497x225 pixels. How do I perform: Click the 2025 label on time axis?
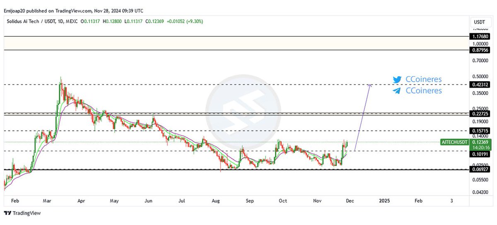pyautogui.click(x=384, y=201)
